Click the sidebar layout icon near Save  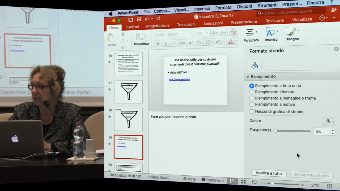tap(130, 20)
